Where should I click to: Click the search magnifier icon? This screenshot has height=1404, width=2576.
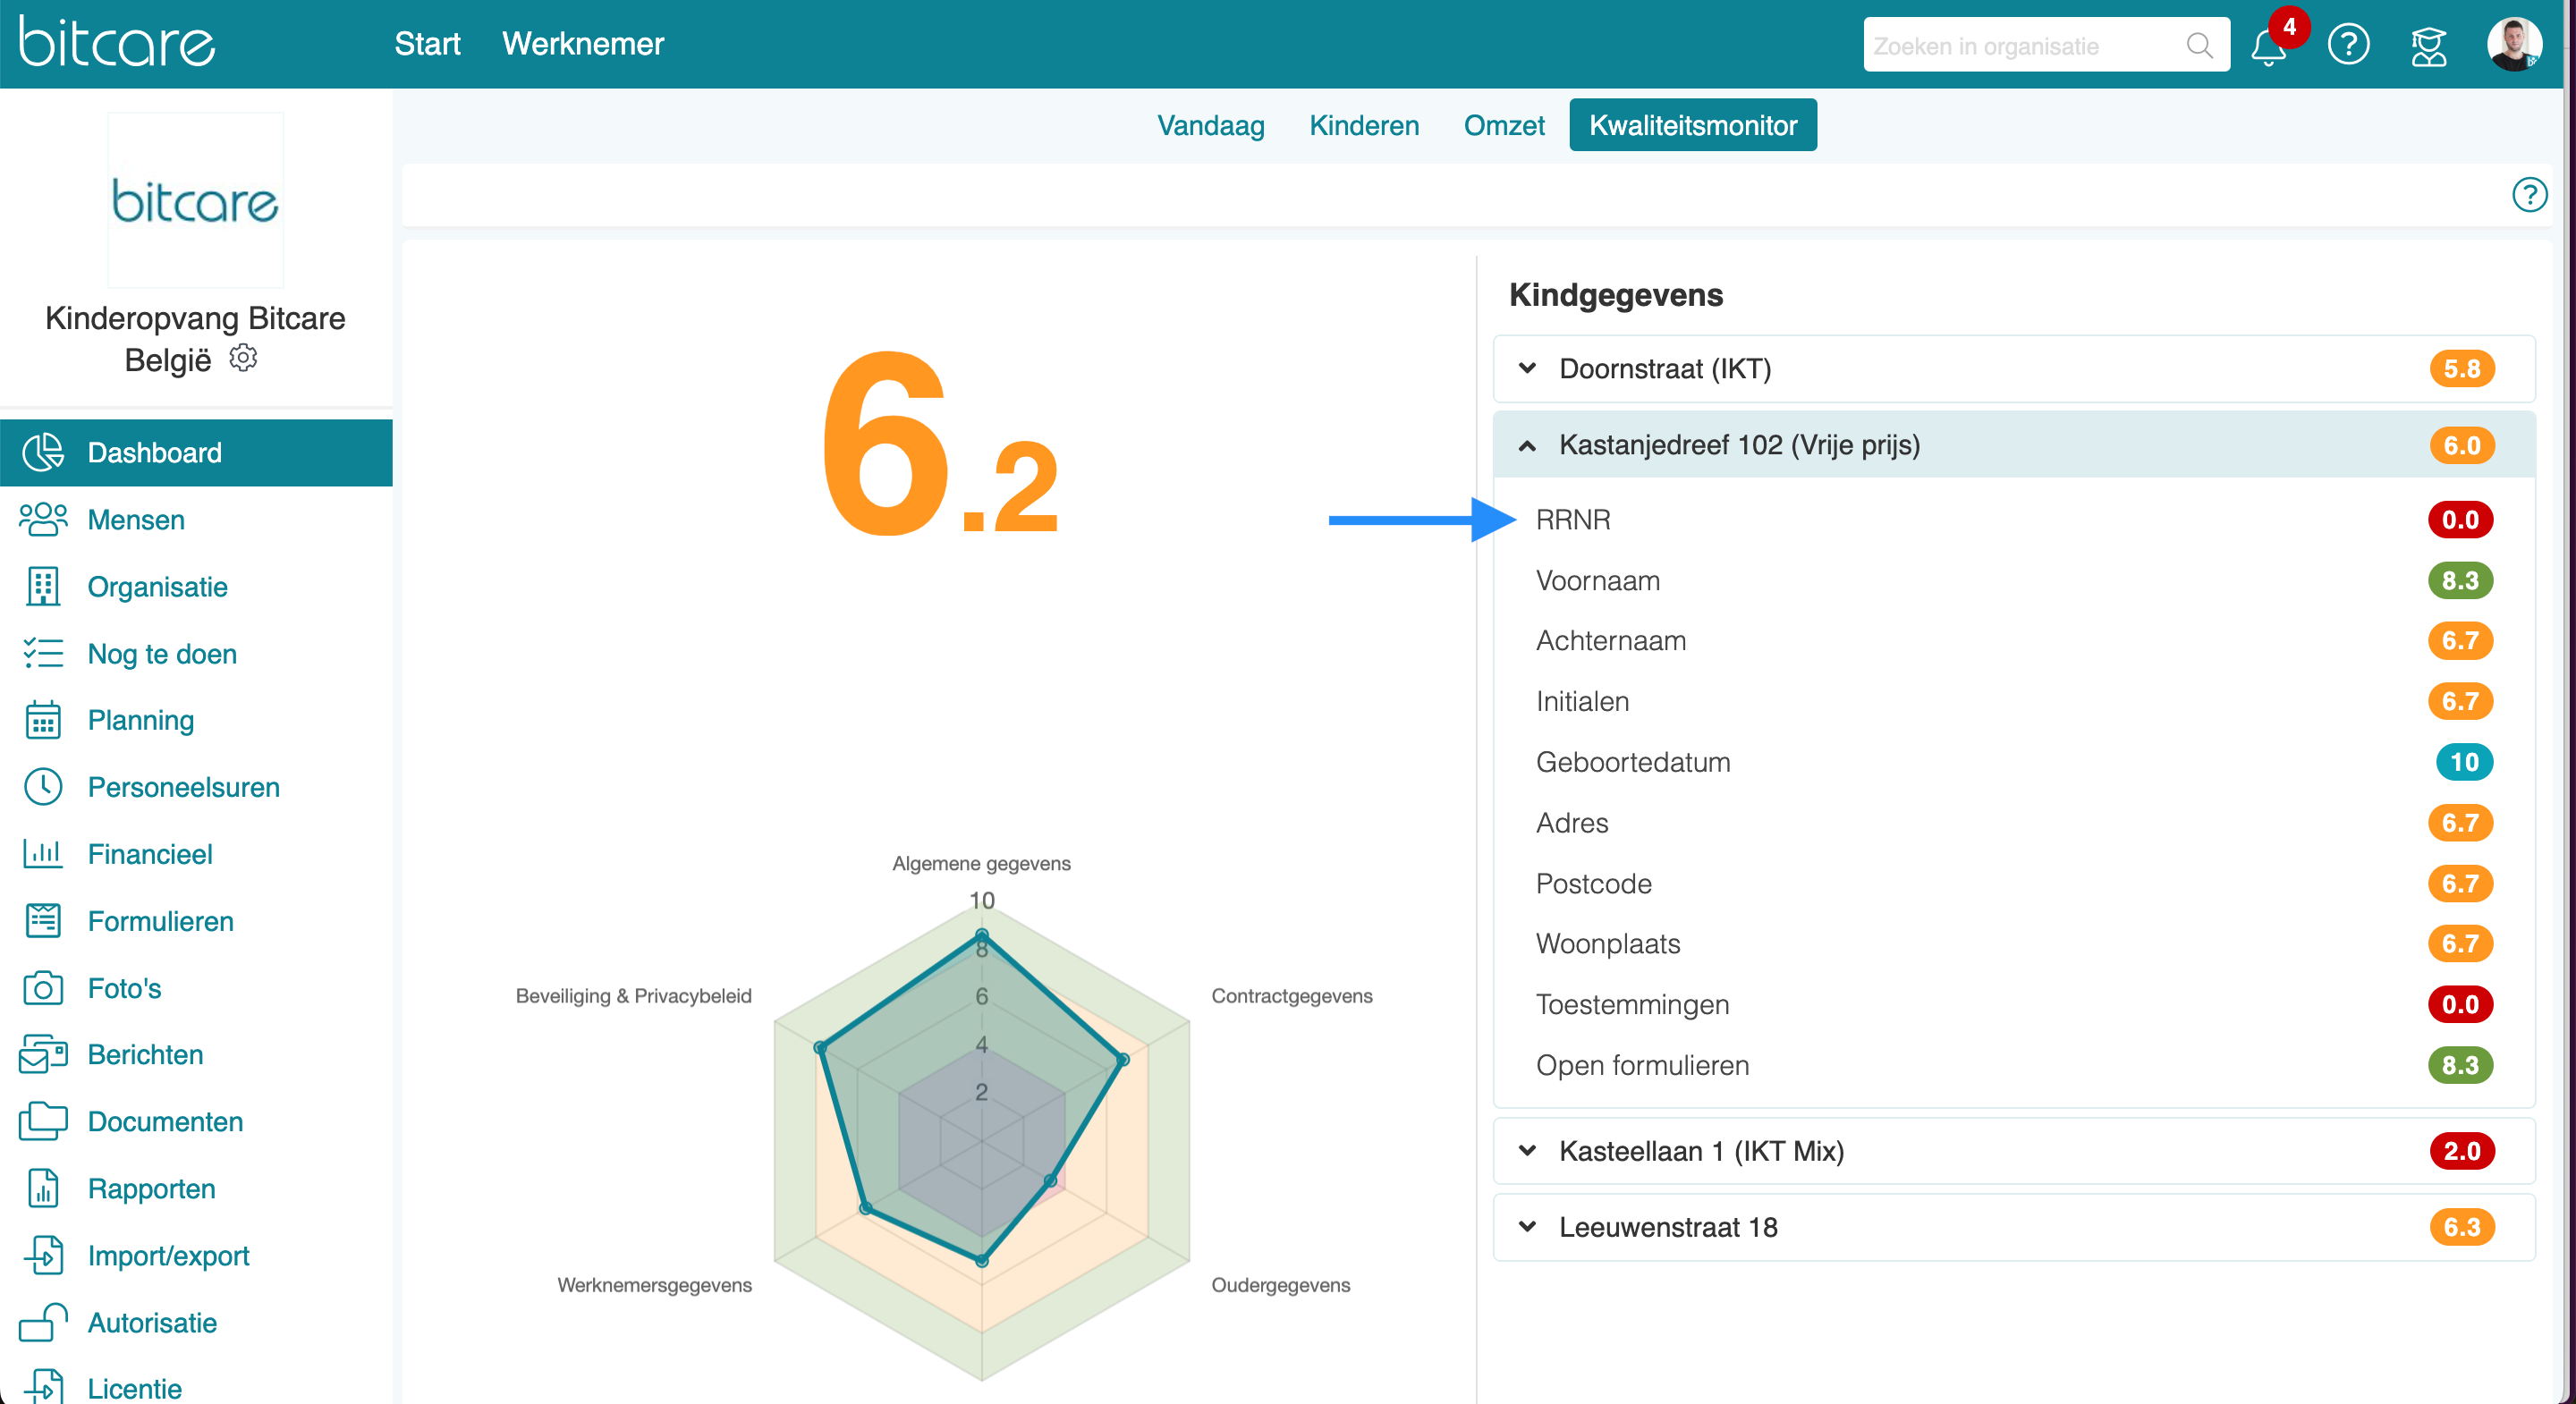tap(2199, 46)
